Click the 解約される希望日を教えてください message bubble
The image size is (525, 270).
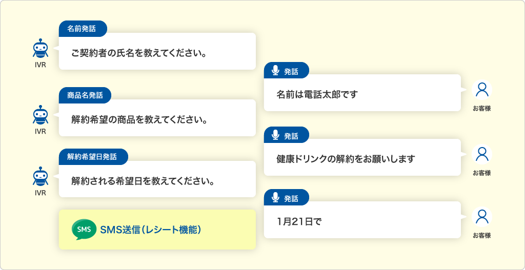[x=157, y=179]
